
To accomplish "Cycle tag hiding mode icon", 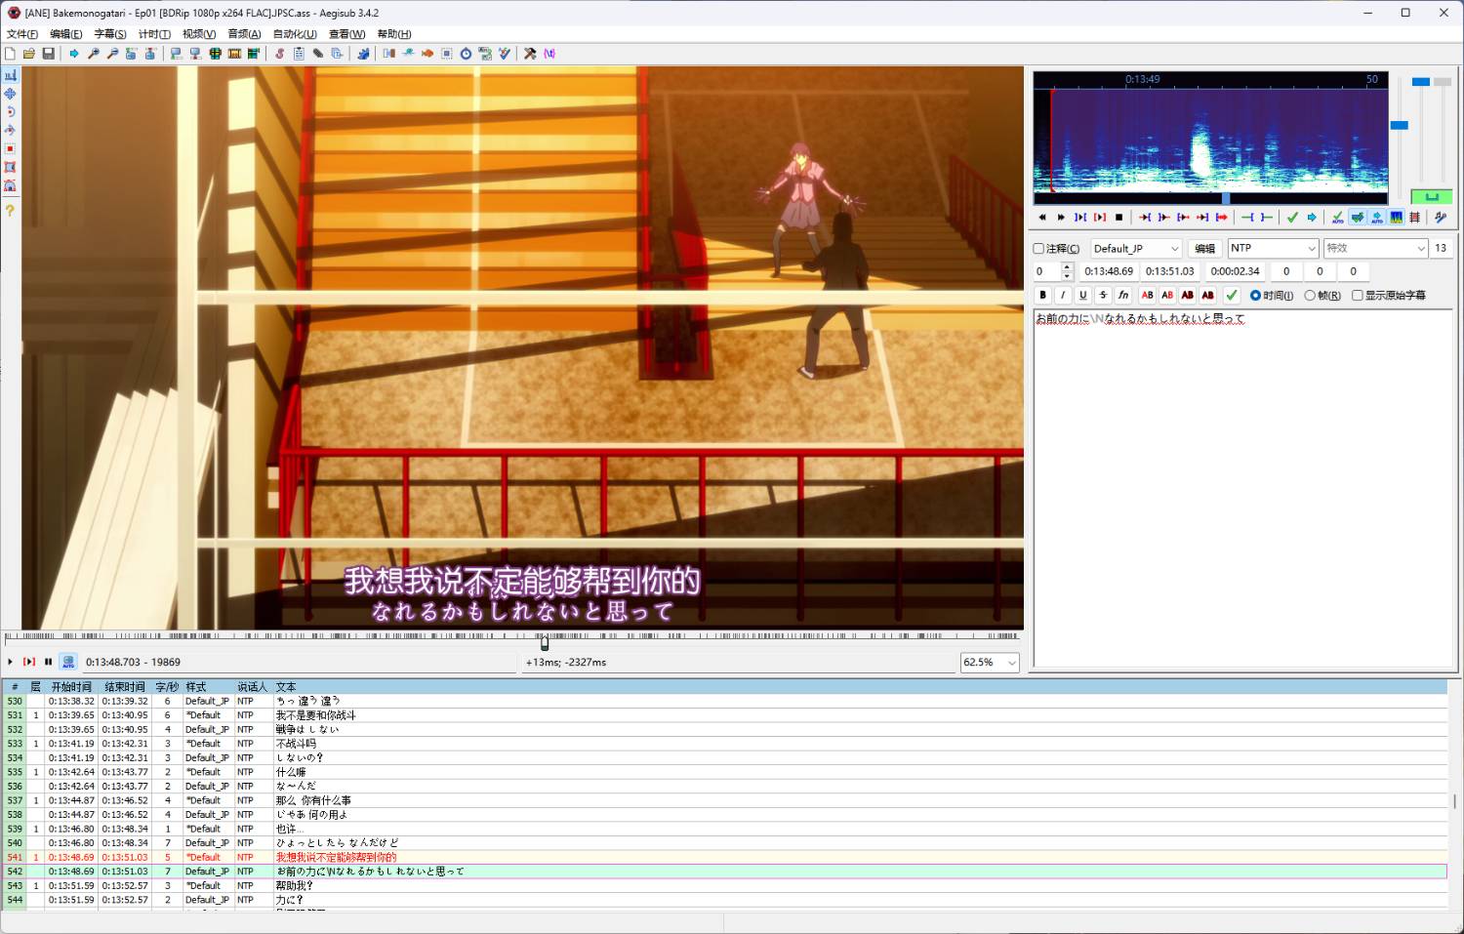I will pos(549,54).
